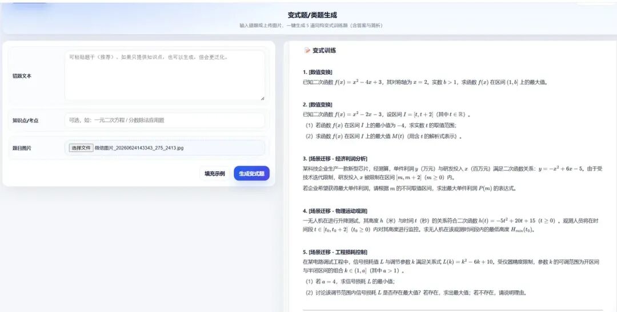The height and width of the screenshot is (312, 617).
Task: Click the 变式训练 heading text
Action: coord(324,50)
